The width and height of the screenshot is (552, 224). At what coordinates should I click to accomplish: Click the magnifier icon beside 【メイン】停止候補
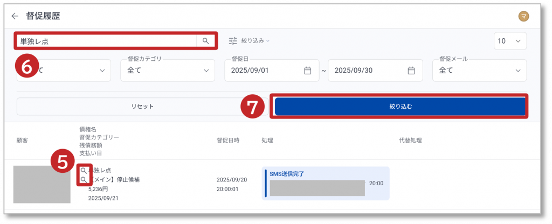click(x=83, y=179)
